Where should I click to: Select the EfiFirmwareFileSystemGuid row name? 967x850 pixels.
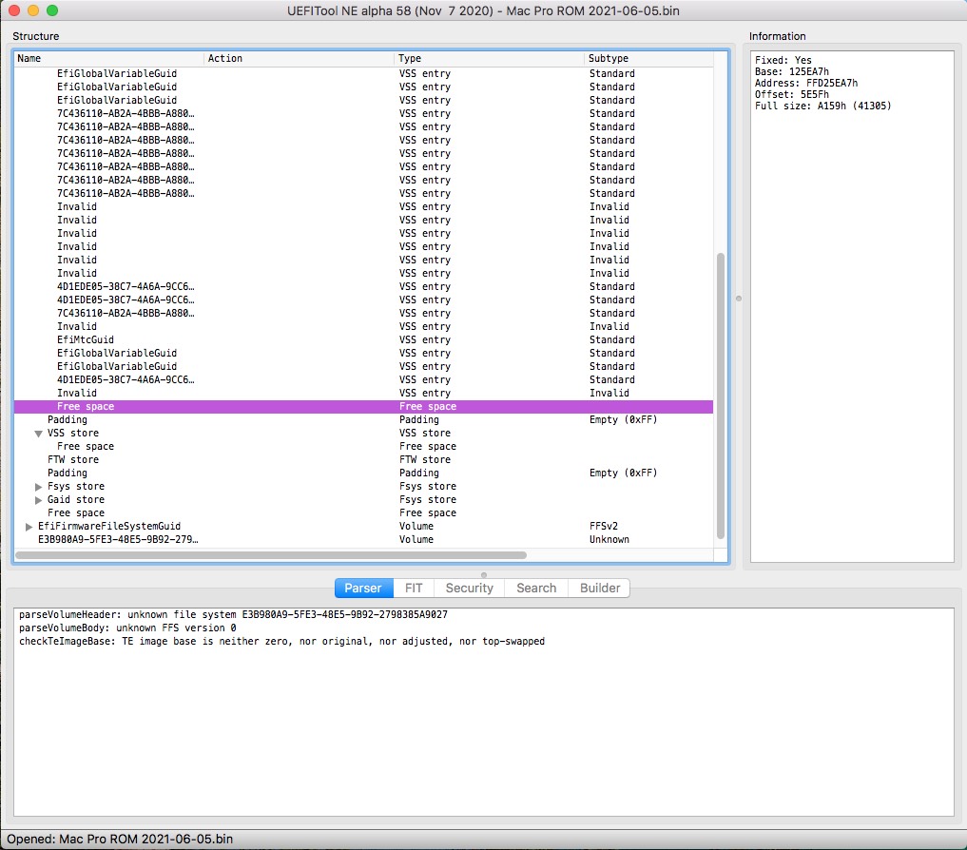[109, 526]
